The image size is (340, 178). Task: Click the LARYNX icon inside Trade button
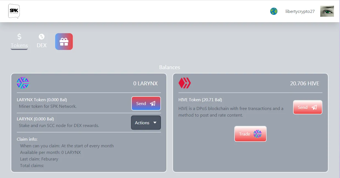pyautogui.click(x=257, y=134)
